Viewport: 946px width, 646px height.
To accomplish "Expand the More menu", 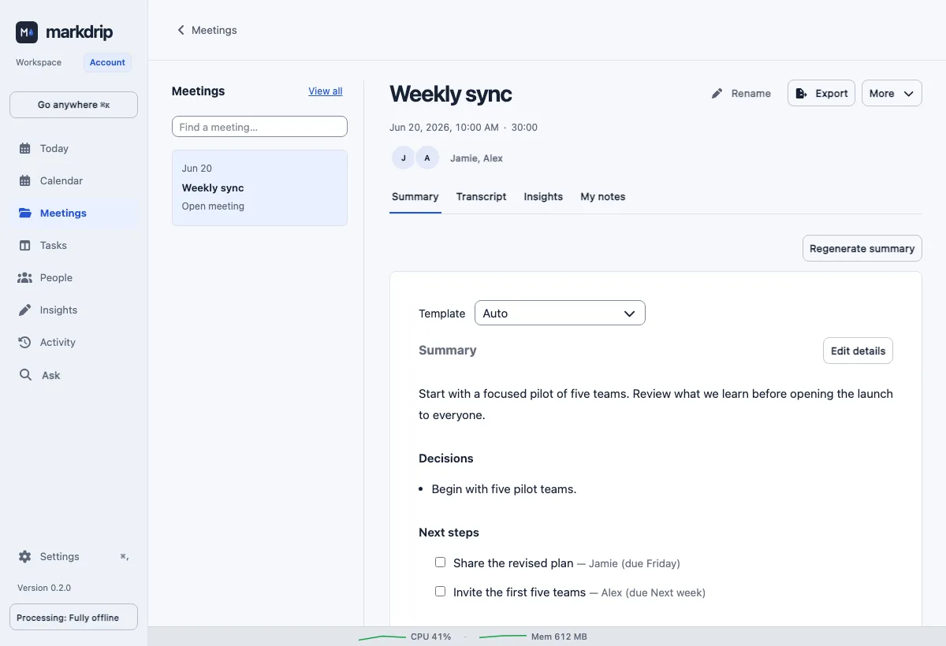I will (892, 93).
